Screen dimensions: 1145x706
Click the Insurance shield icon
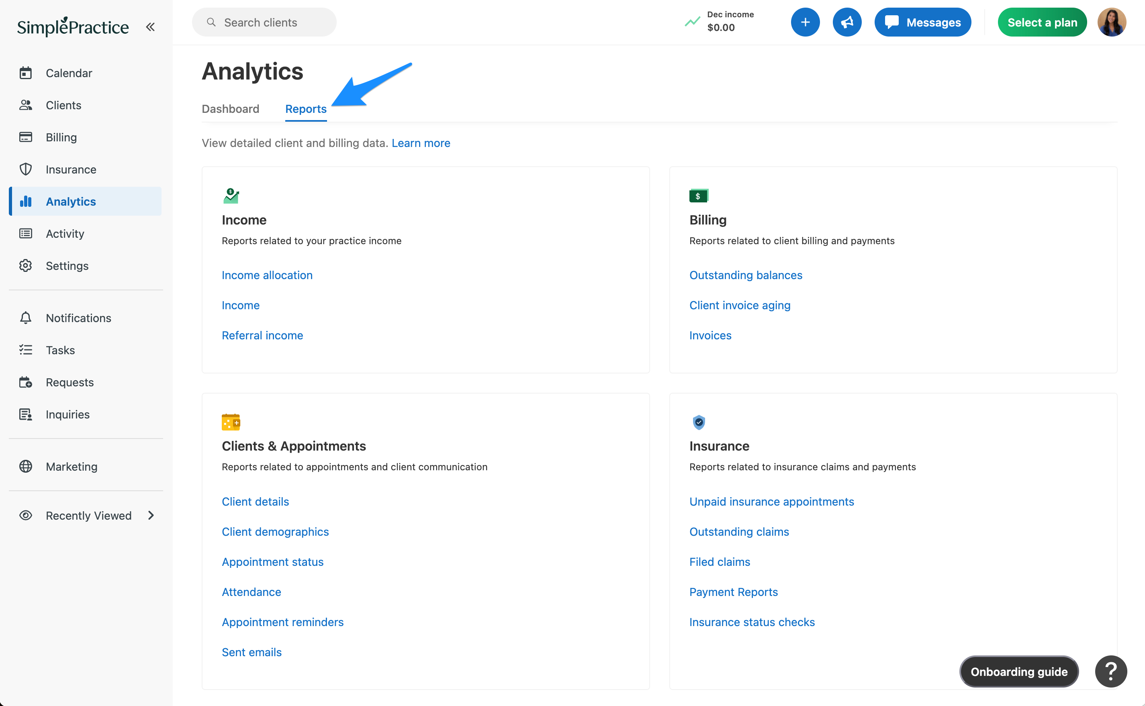coord(26,169)
